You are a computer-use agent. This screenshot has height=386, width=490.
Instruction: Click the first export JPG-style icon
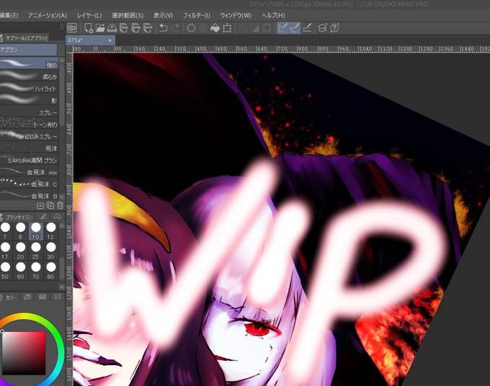point(124,28)
